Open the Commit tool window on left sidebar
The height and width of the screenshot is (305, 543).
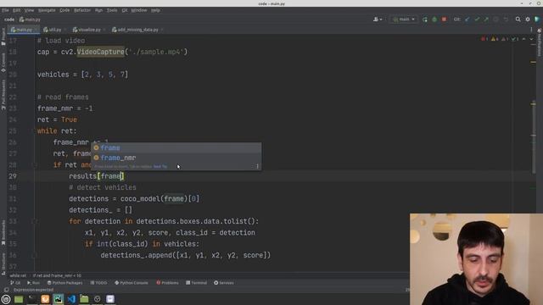(3, 63)
